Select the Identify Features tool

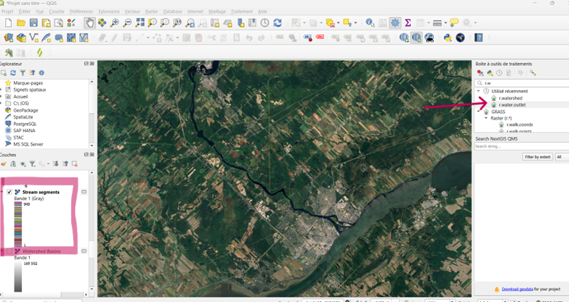click(370, 23)
